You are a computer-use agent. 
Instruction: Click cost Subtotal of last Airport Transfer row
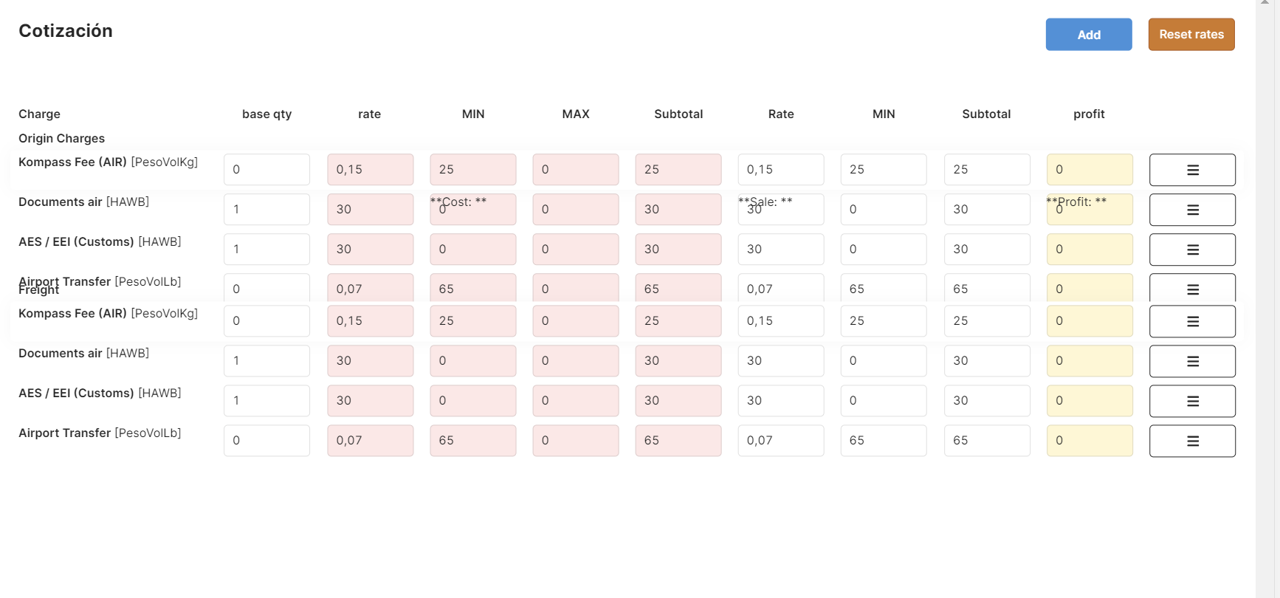pos(678,441)
